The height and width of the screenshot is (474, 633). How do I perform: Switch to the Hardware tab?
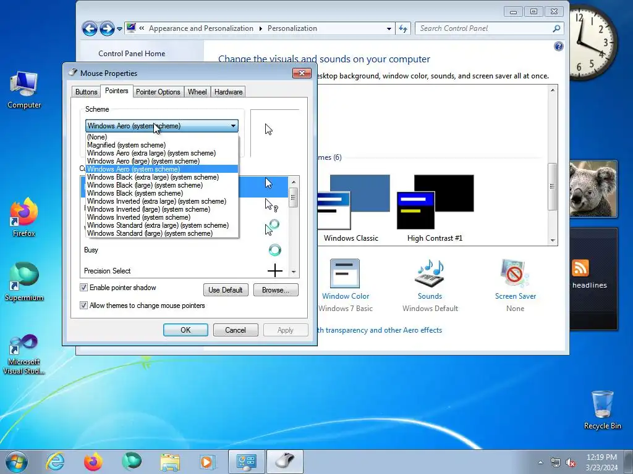[x=228, y=92]
